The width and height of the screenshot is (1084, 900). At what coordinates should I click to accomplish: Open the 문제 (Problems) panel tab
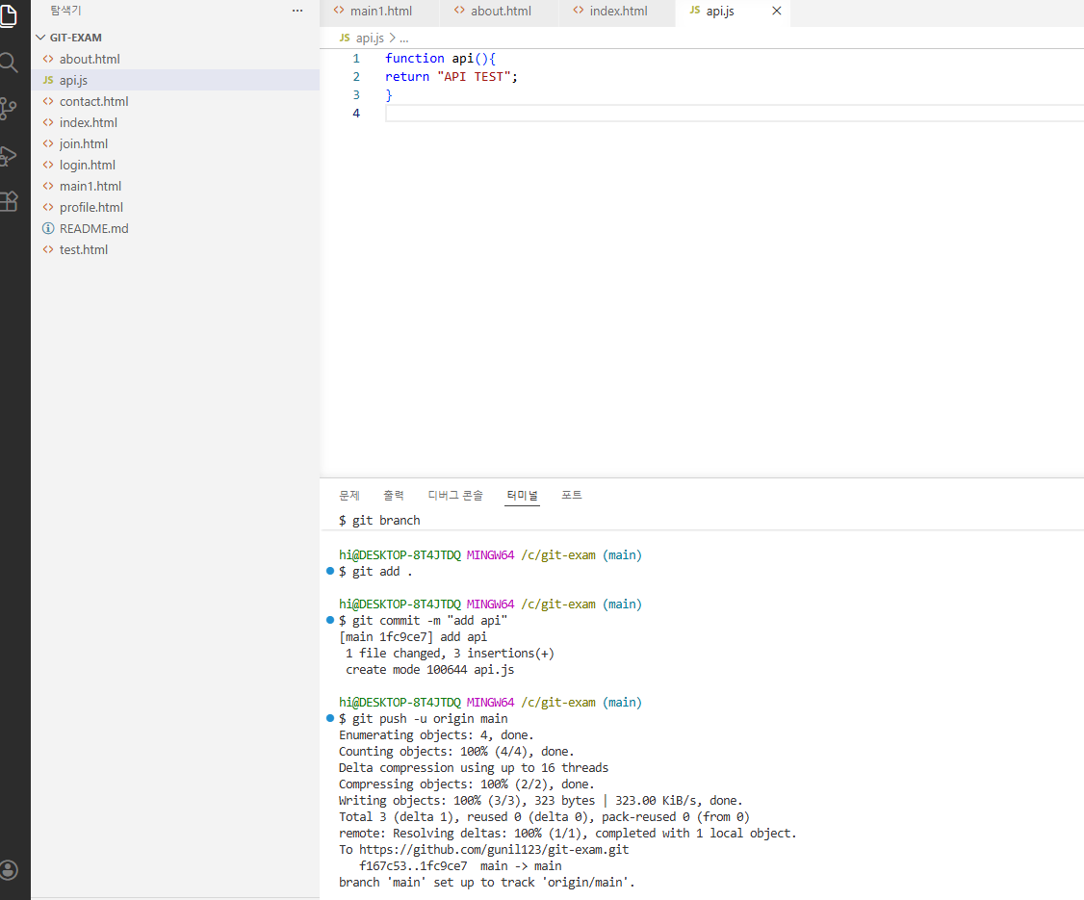coord(349,495)
